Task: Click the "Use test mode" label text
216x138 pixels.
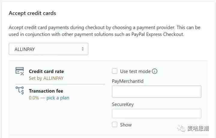Action: coord(135,71)
